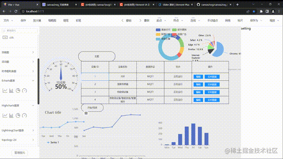Toggle Series 1 legend in Highcharts chart
Screen dimensions: 283x159
coord(53,142)
